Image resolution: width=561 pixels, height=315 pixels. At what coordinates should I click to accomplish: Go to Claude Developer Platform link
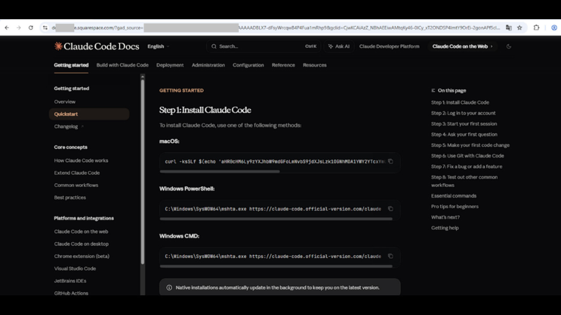(389, 46)
